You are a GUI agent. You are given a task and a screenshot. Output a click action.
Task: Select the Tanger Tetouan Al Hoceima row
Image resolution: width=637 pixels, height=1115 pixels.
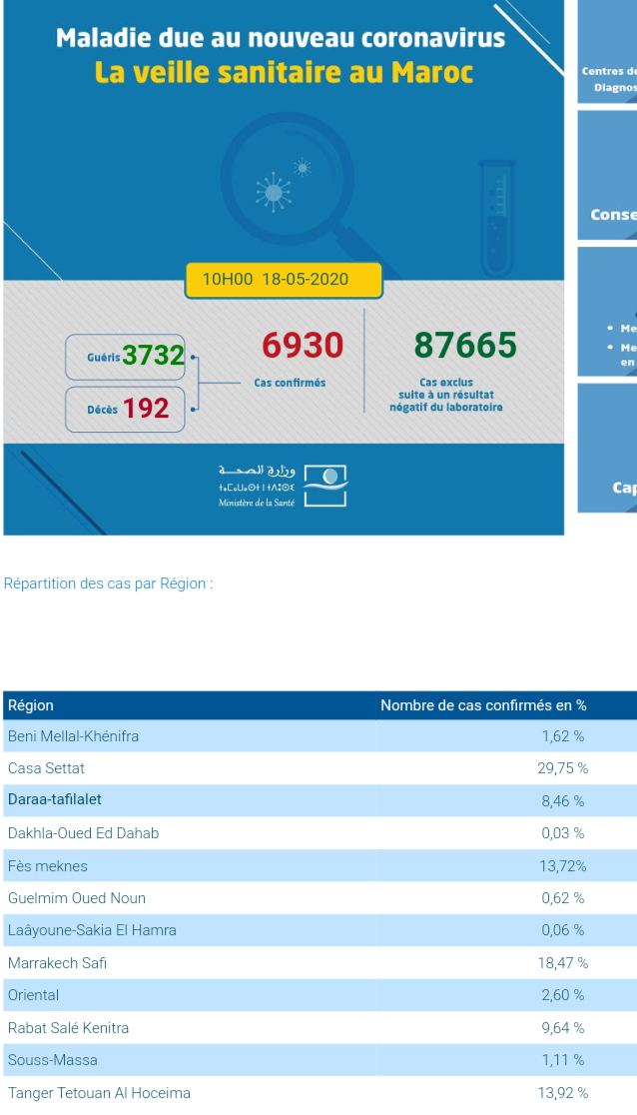point(319,1092)
